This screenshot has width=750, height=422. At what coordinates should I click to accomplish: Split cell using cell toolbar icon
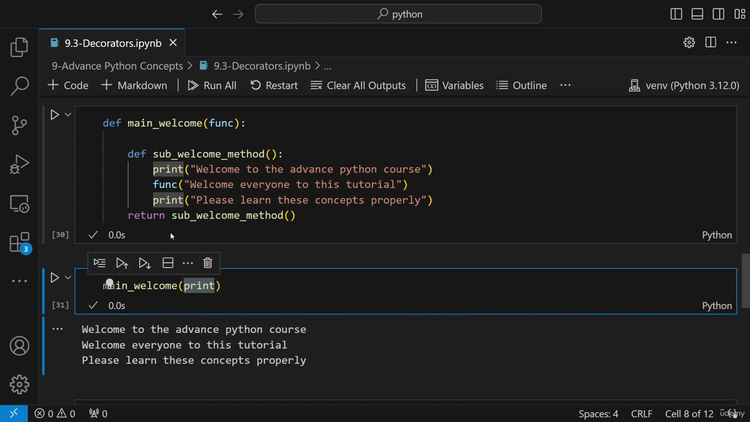tap(168, 263)
